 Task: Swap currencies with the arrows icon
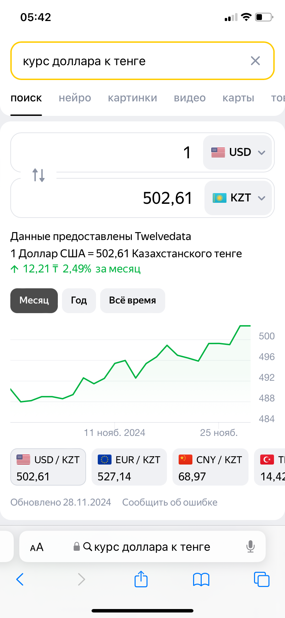[x=39, y=175]
